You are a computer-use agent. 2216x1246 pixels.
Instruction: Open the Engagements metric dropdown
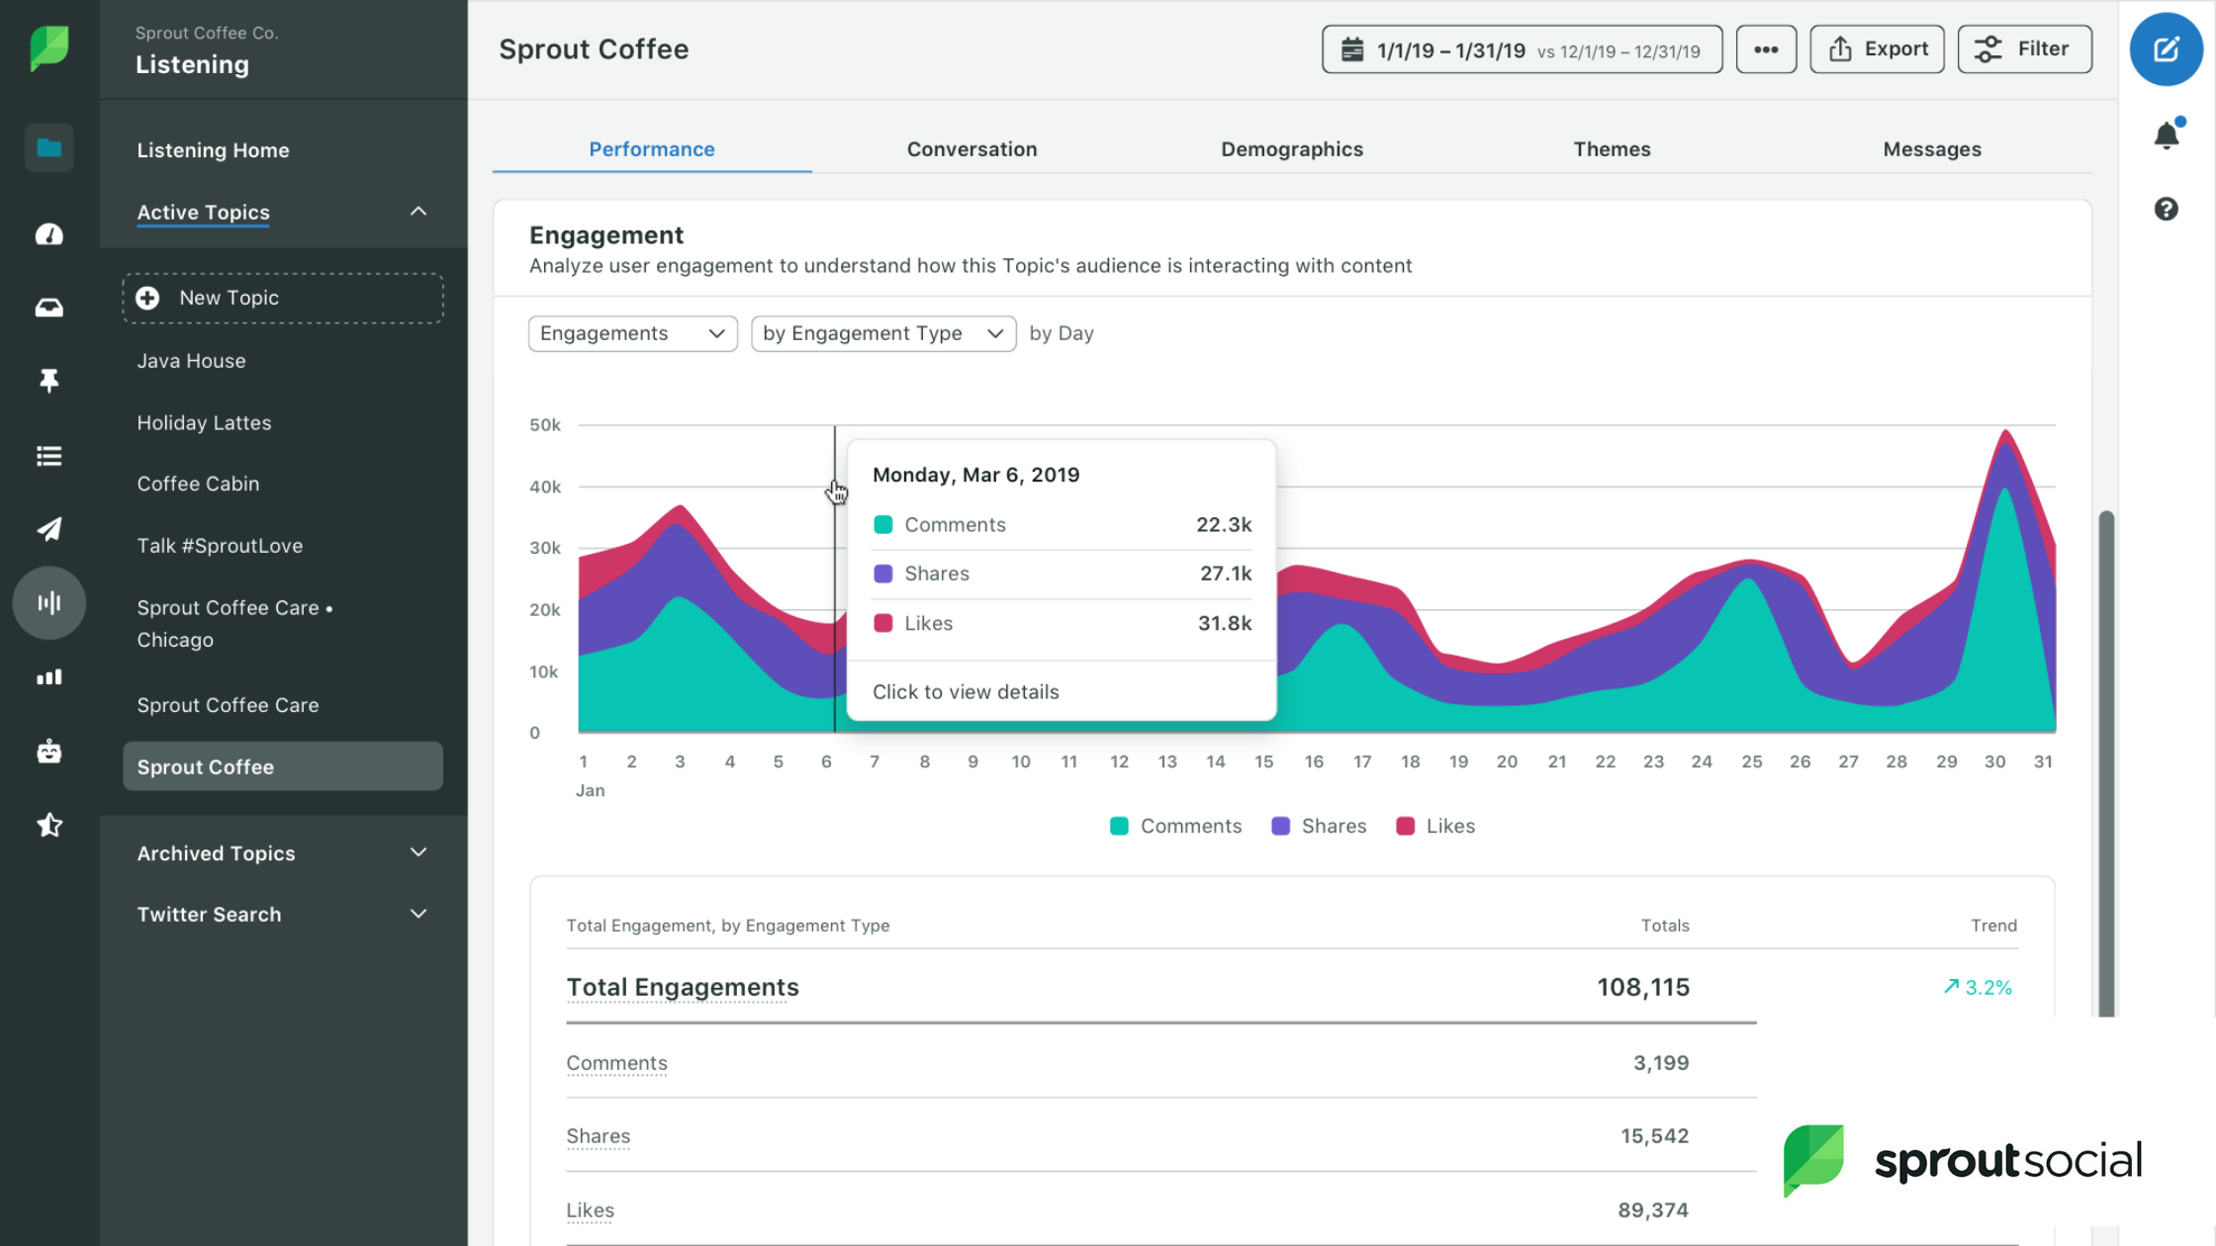632,333
